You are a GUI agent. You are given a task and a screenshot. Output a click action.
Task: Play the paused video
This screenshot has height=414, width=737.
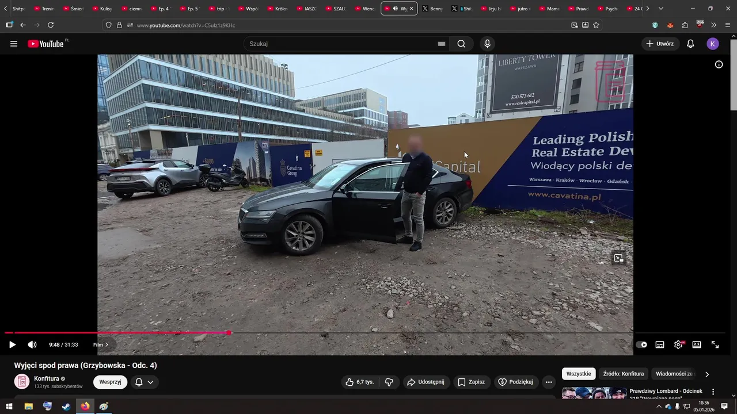pyautogui.click(x=12, y=344)
